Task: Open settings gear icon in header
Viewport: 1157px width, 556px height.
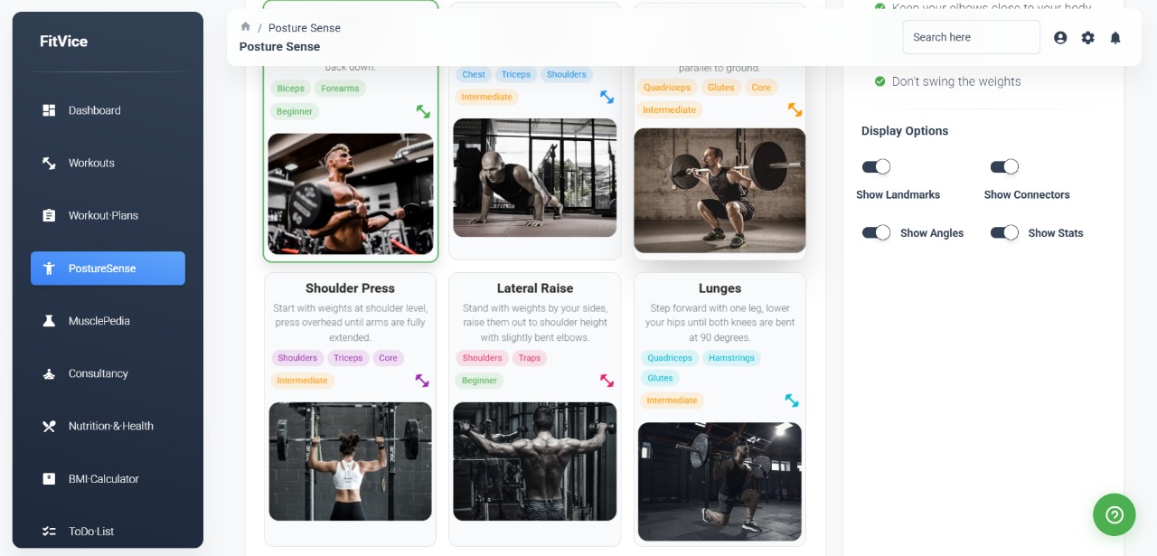Action: click(x=1087, y=38)
